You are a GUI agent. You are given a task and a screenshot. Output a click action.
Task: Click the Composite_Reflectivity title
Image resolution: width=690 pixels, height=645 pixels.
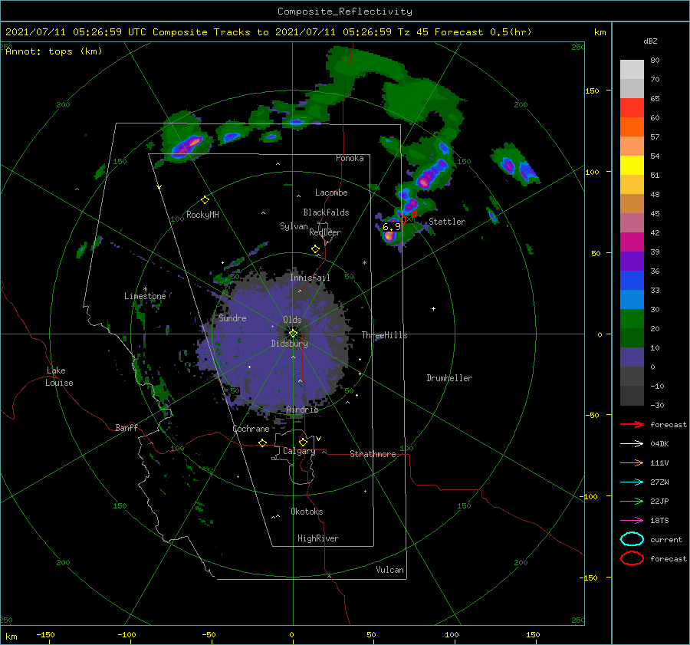(345, 12)
